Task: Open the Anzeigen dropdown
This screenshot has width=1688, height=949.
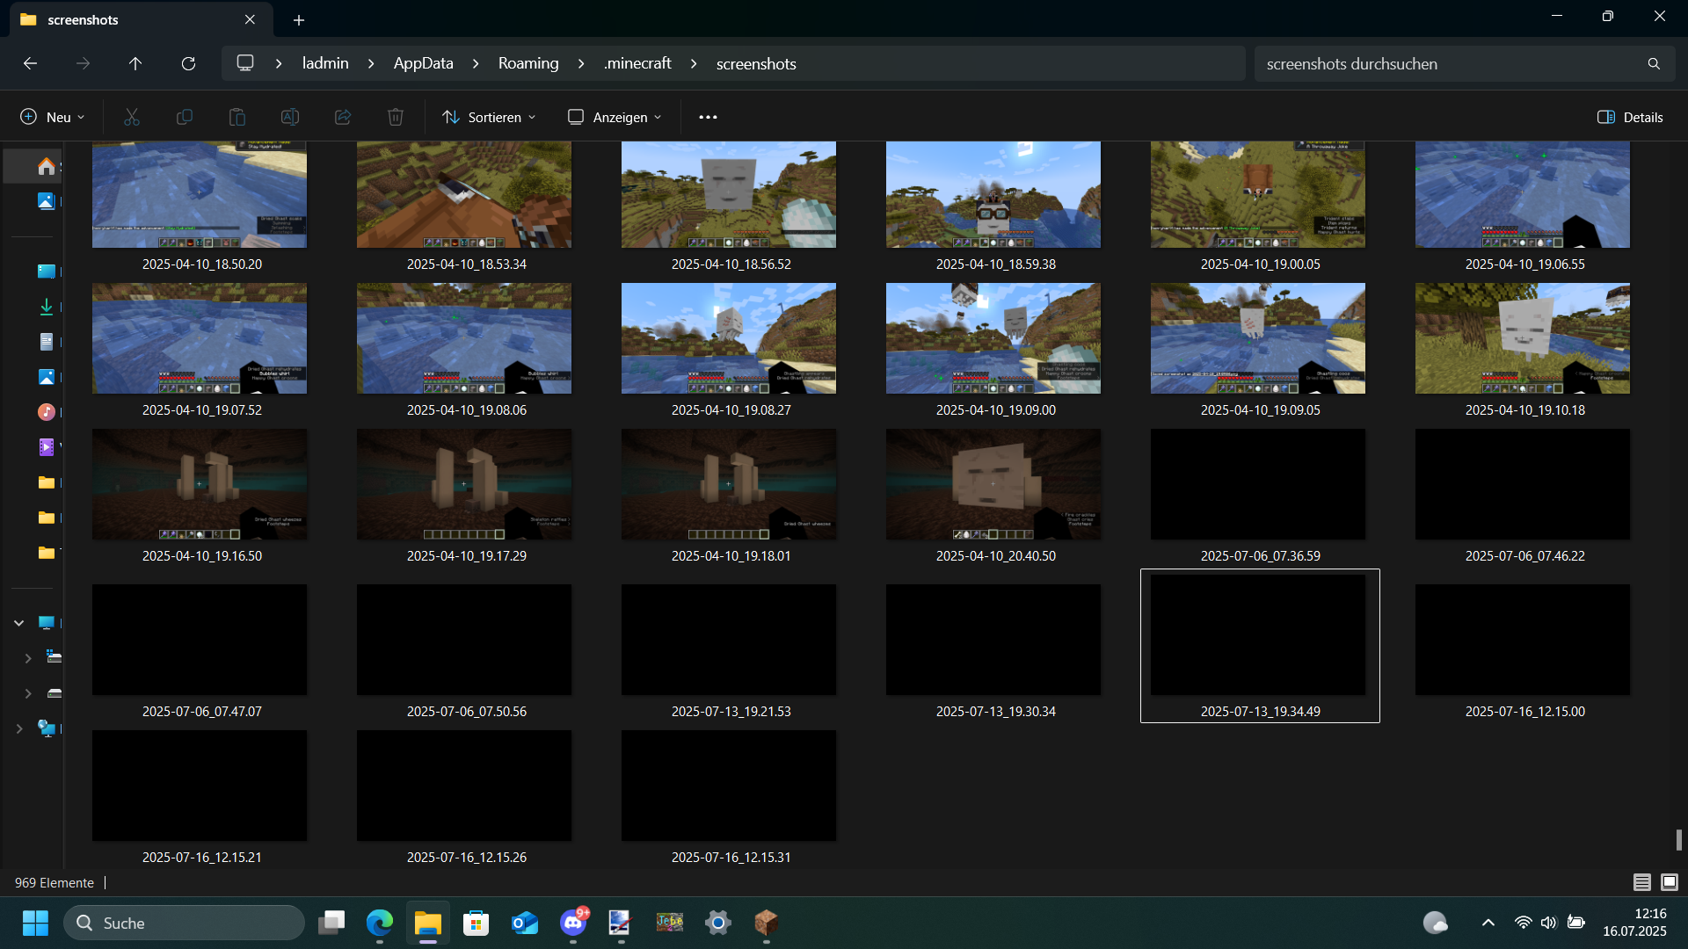Action: pos(615,117)
